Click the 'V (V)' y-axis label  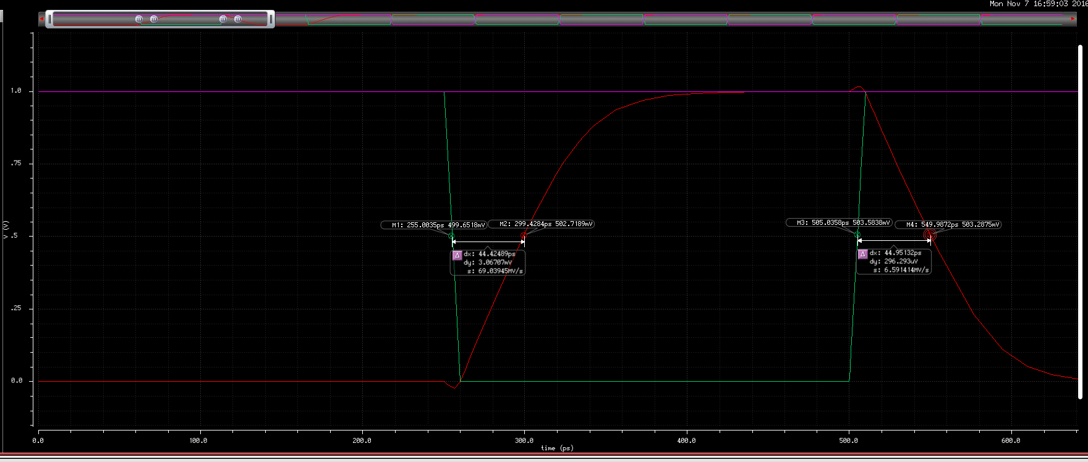click(6, 230)
